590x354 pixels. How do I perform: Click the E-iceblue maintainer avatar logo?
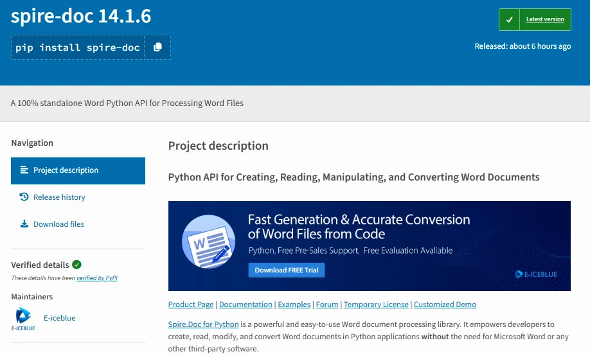point(23,318)
